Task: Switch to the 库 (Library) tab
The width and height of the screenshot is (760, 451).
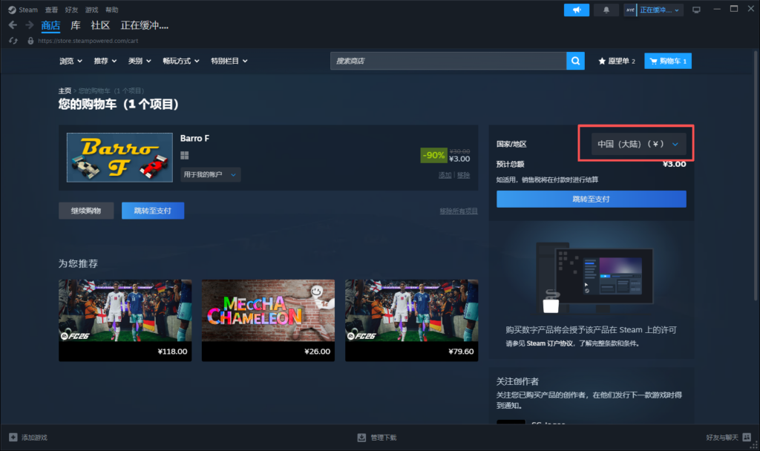Action: tap(76, 26)
